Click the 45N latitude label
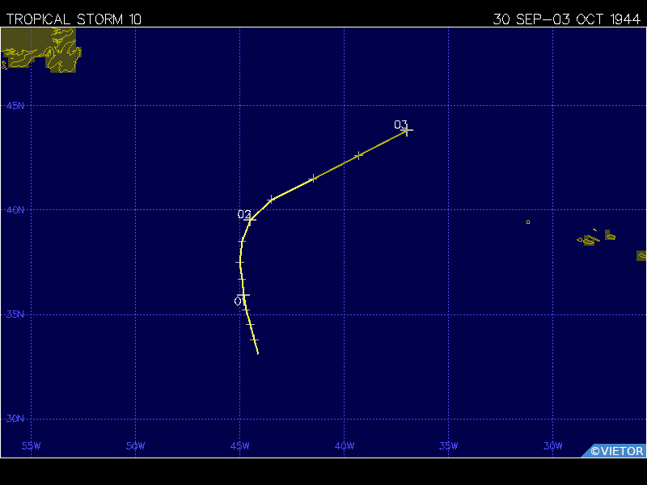The width and height of the screenshot is (647, 485). tap(15, 106)
